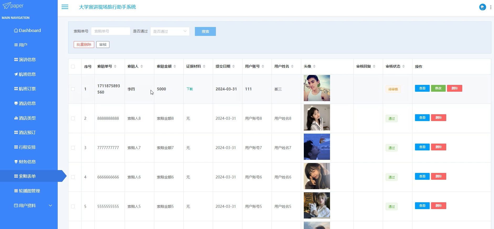Click the 通过 status tag in row 2
This screenshot has width=494, height=229.
[x=392, y=119]
